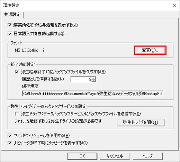Toggle 日本語入力を自動起動する(I) checkbox
The height and width of the screenshot is (162, 180).
tap(10, 34)
